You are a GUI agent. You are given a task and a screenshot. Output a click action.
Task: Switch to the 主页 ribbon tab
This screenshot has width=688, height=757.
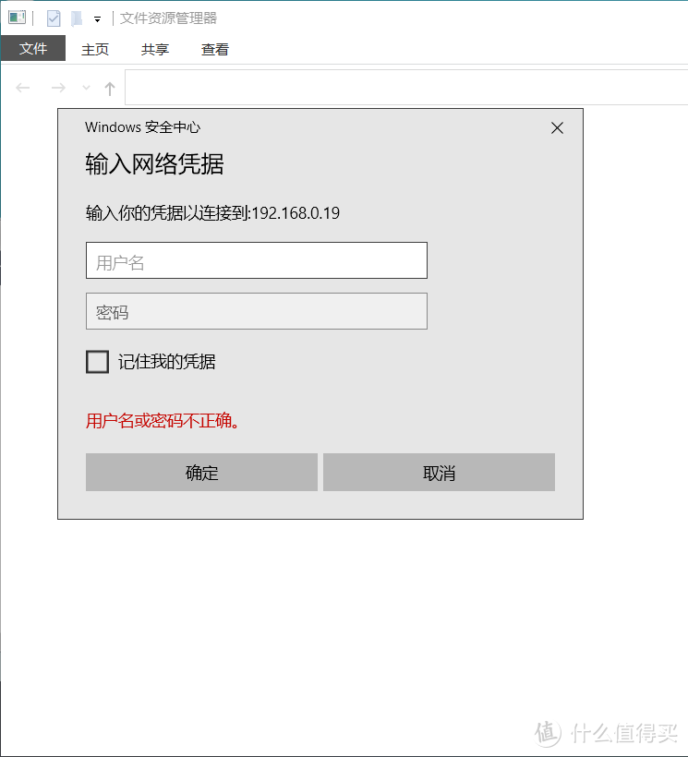pos(95,49)
